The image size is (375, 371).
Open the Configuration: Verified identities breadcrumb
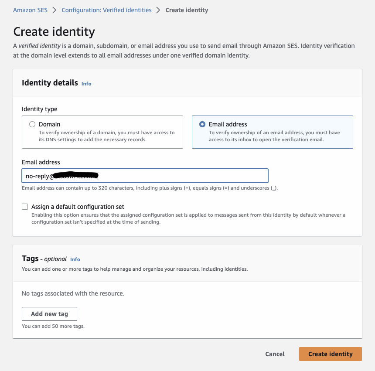106,10
